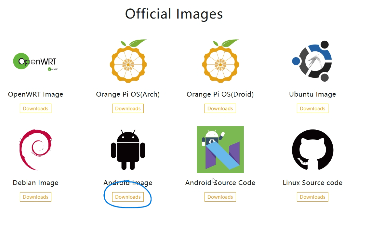Click the circled Android Image Downloads button

128,197
